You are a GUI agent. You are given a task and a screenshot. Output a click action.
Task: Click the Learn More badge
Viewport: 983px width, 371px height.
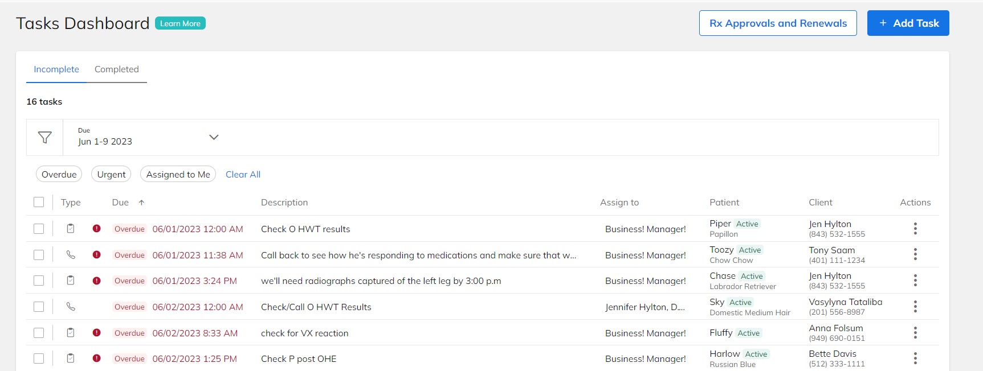click(x=180, y=23)
